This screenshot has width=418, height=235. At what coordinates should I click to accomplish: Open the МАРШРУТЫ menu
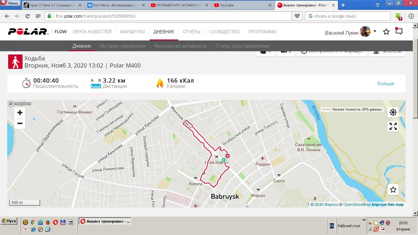[132, 32]
